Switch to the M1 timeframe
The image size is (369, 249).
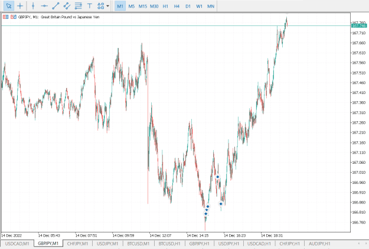[120, 7]
